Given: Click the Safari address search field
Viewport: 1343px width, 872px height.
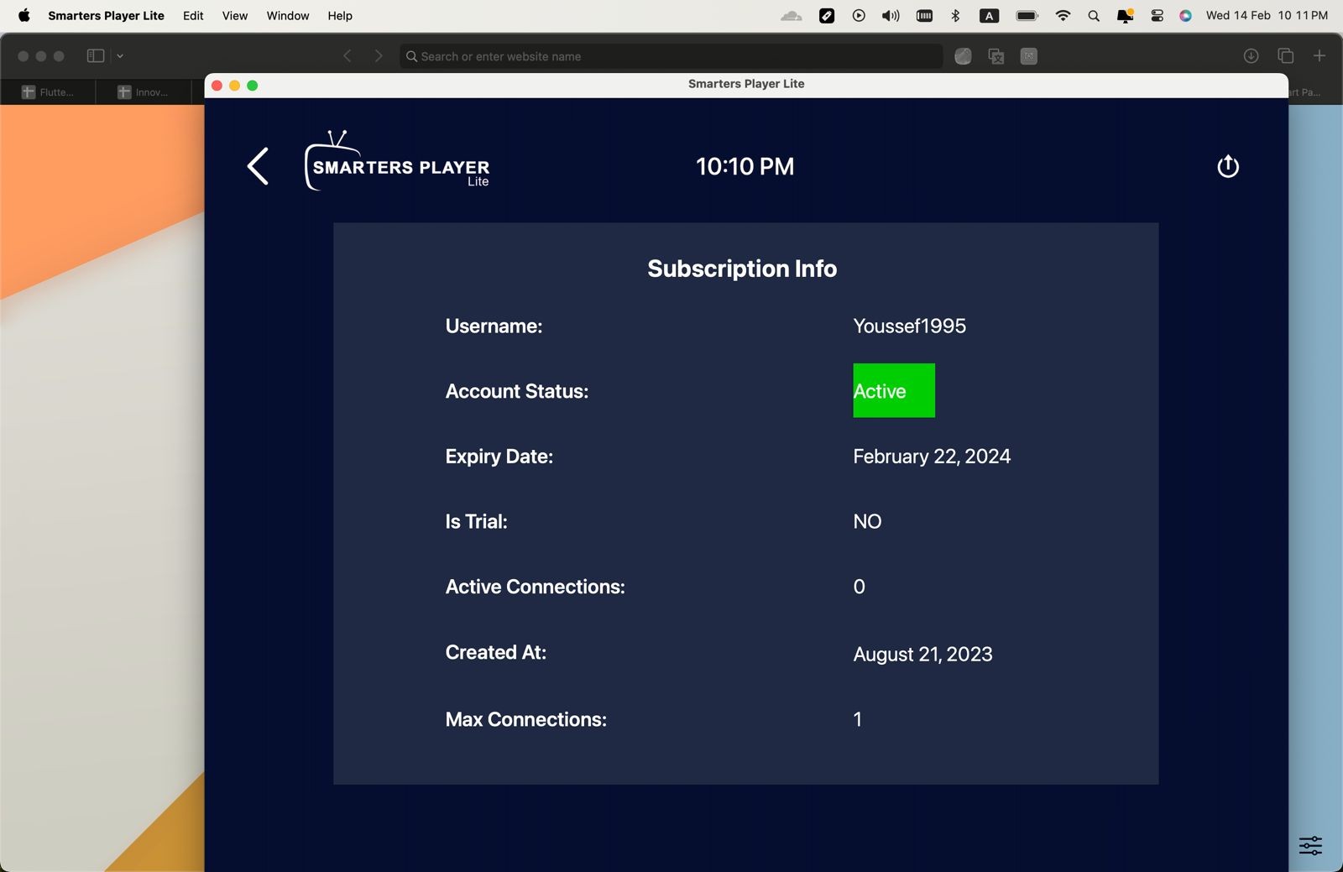Looking at the screenshot, I should click(671, 56).
